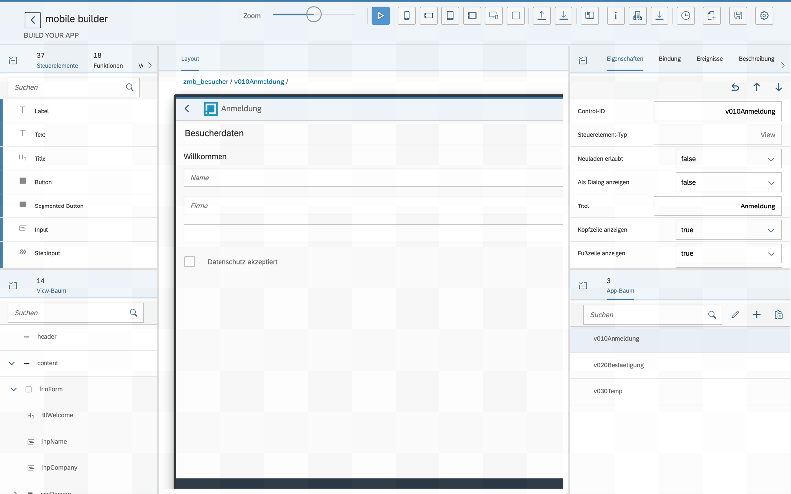
Task: Click the add document icon
Action: pyautogui.click(x=712, y=16)
